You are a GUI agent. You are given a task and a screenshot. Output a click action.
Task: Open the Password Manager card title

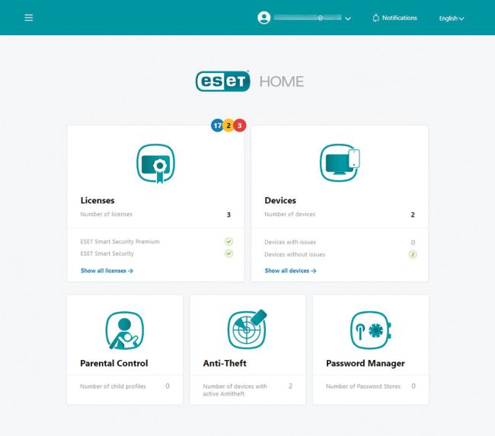pyautogui.click(x=366, y=364)
